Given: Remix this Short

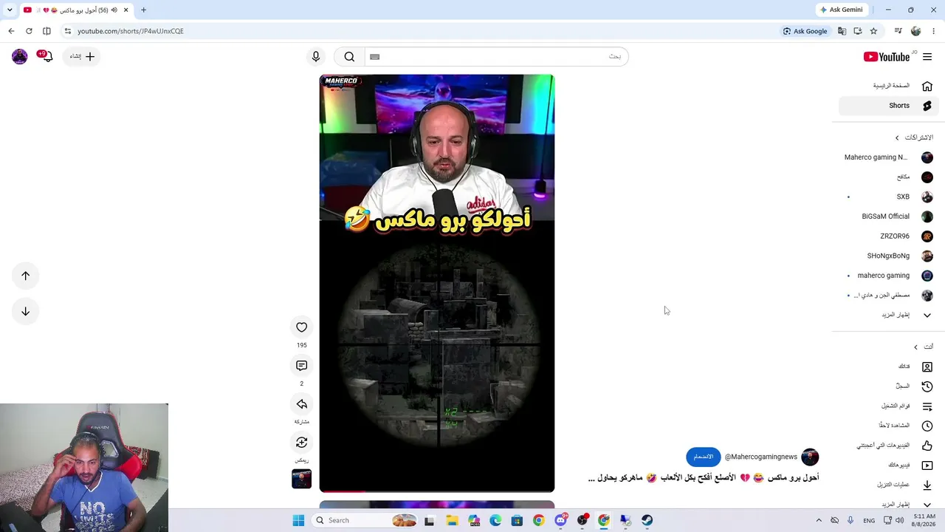Looking at the screenshot, I should click(301, 443).
